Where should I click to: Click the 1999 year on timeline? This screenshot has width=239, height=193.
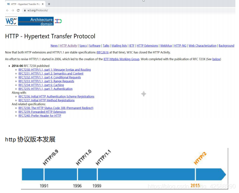[x=97, y=186]
